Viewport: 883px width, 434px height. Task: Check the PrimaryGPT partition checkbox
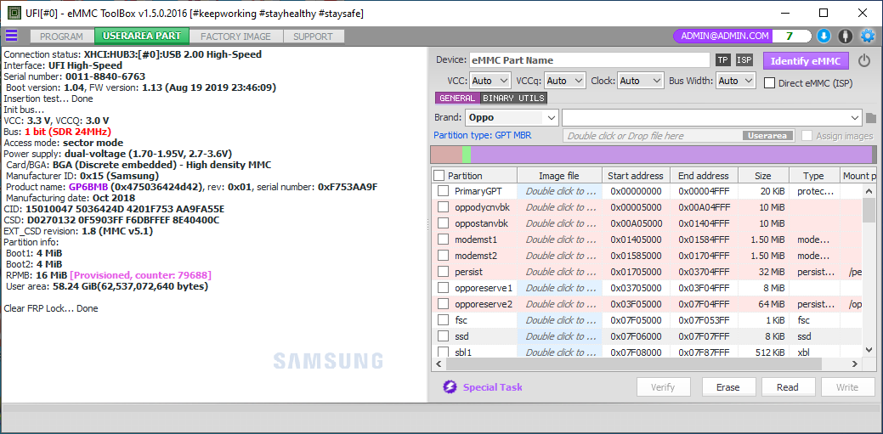coord(443,191)
